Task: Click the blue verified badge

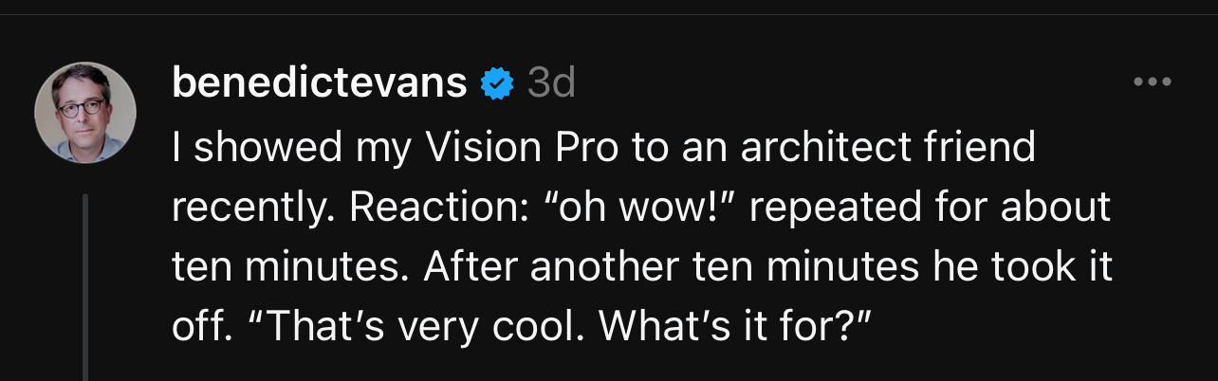Action: (496, 84)
